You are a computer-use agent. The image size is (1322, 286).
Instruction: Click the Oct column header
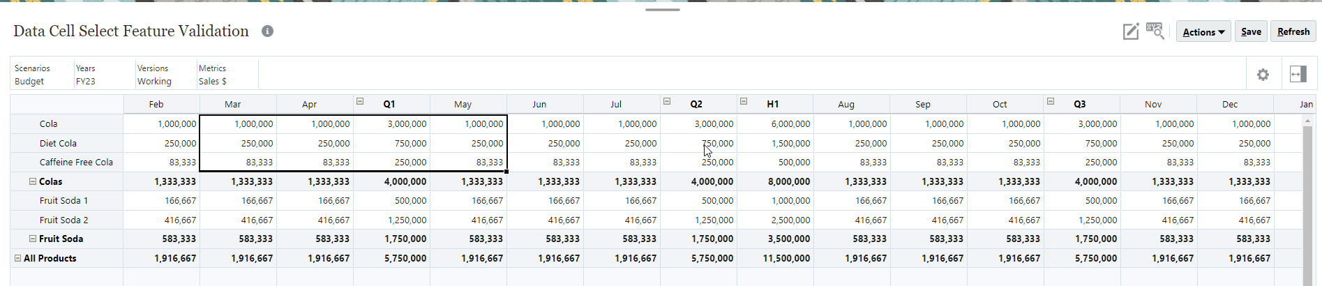[x=1005, y=104]
